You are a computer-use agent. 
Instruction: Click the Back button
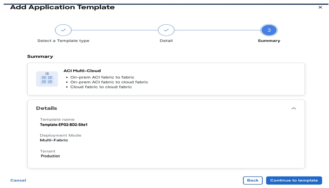click(253, 180)
